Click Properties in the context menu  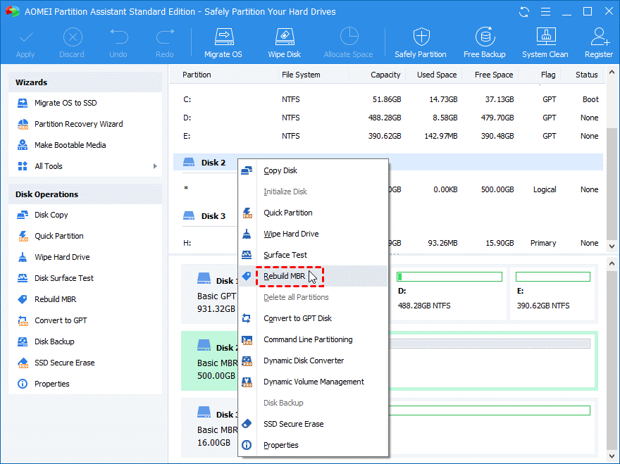click(x=280, y=445)
